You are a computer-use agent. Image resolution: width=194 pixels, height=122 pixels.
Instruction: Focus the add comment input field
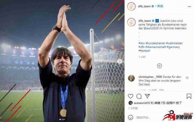149,118
